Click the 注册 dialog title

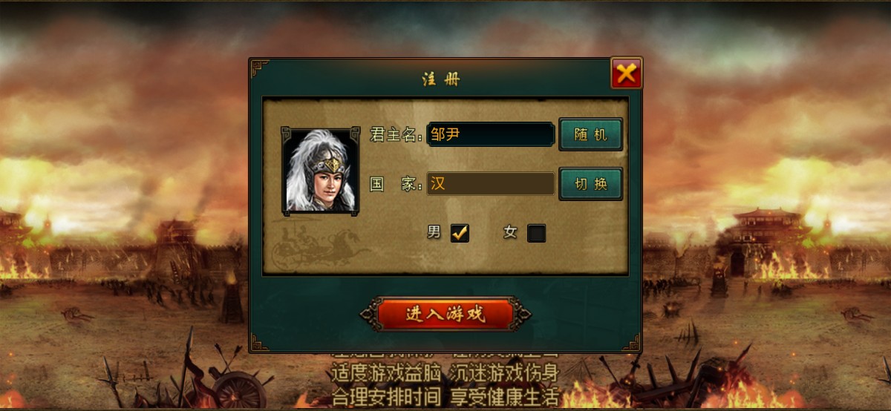(442, 79)
